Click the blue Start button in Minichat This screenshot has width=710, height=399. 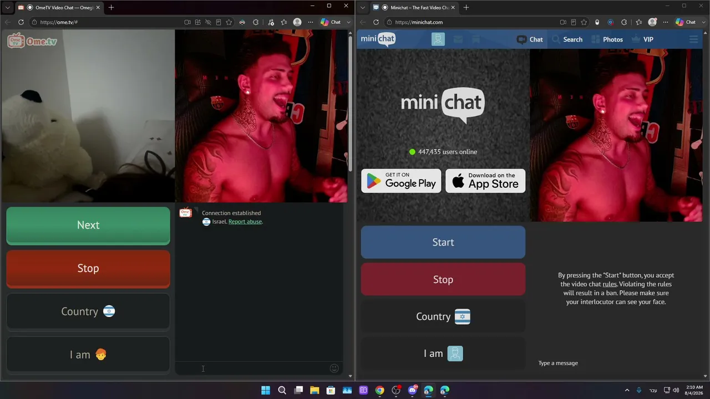click(x=443, y=242)
